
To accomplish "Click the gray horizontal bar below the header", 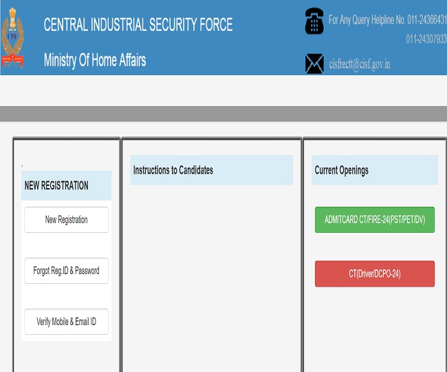I will coord(223,114).
